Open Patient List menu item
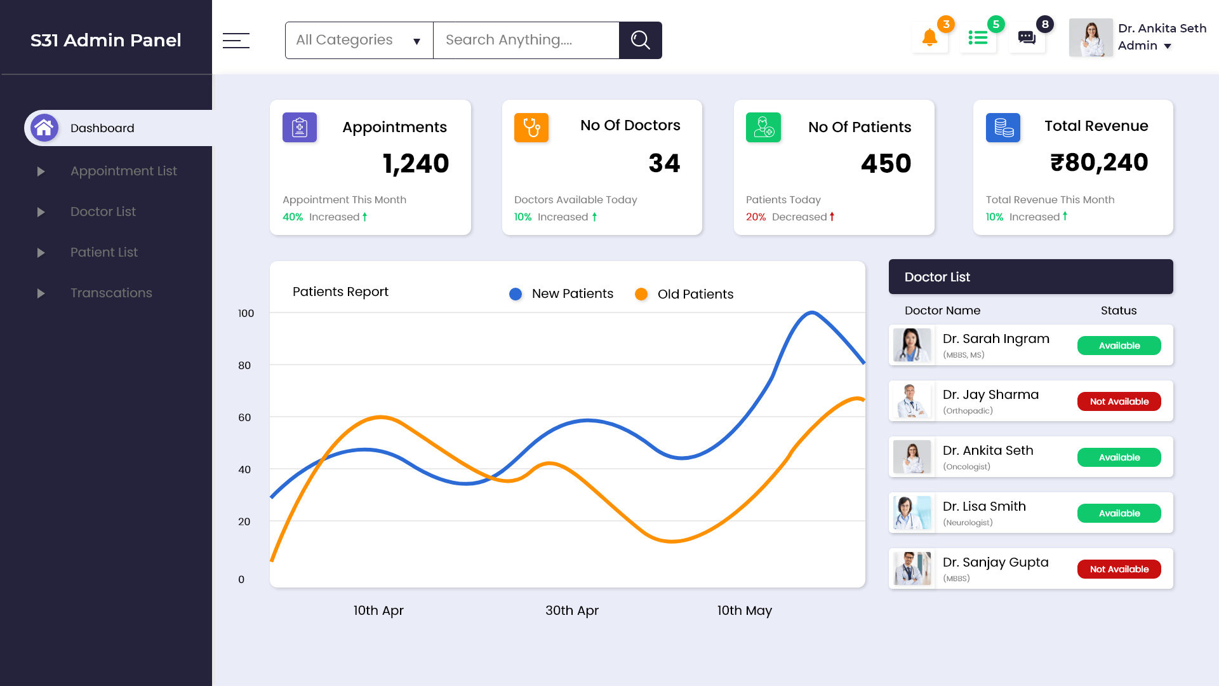The image size is (1219, 686). 104,252
